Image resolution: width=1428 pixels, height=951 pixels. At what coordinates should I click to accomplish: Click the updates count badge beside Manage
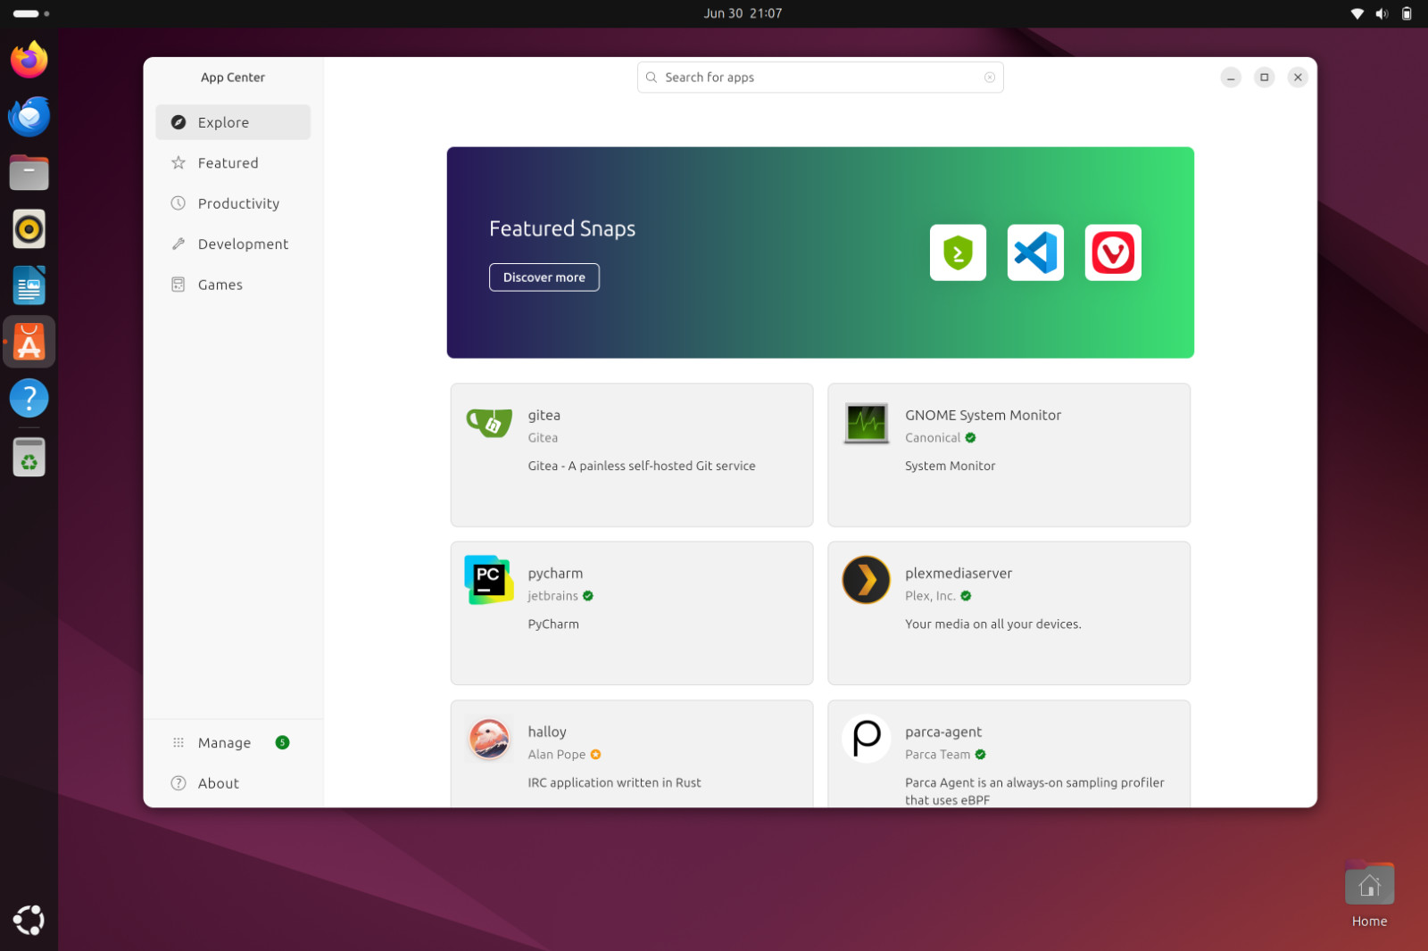[282, 742]
